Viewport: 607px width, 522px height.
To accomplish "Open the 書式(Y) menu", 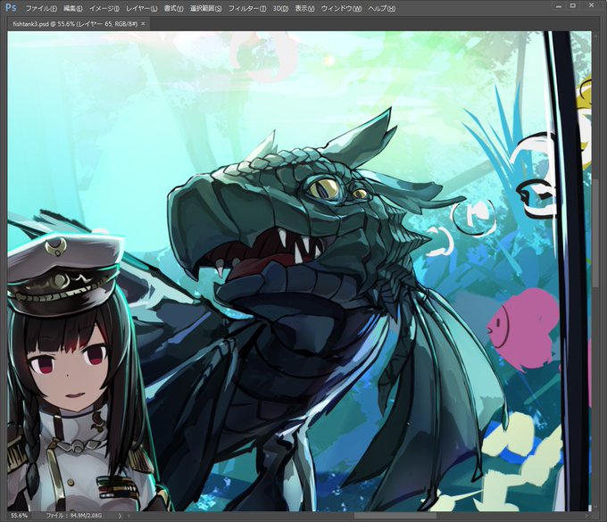I will (x=173, y=9).
